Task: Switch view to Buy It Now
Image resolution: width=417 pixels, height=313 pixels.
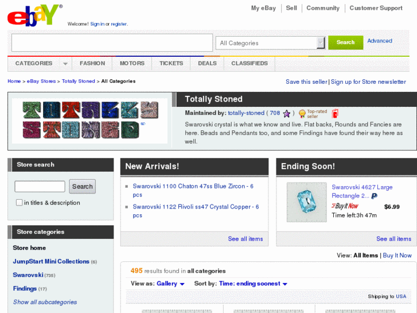Action: 397,256
